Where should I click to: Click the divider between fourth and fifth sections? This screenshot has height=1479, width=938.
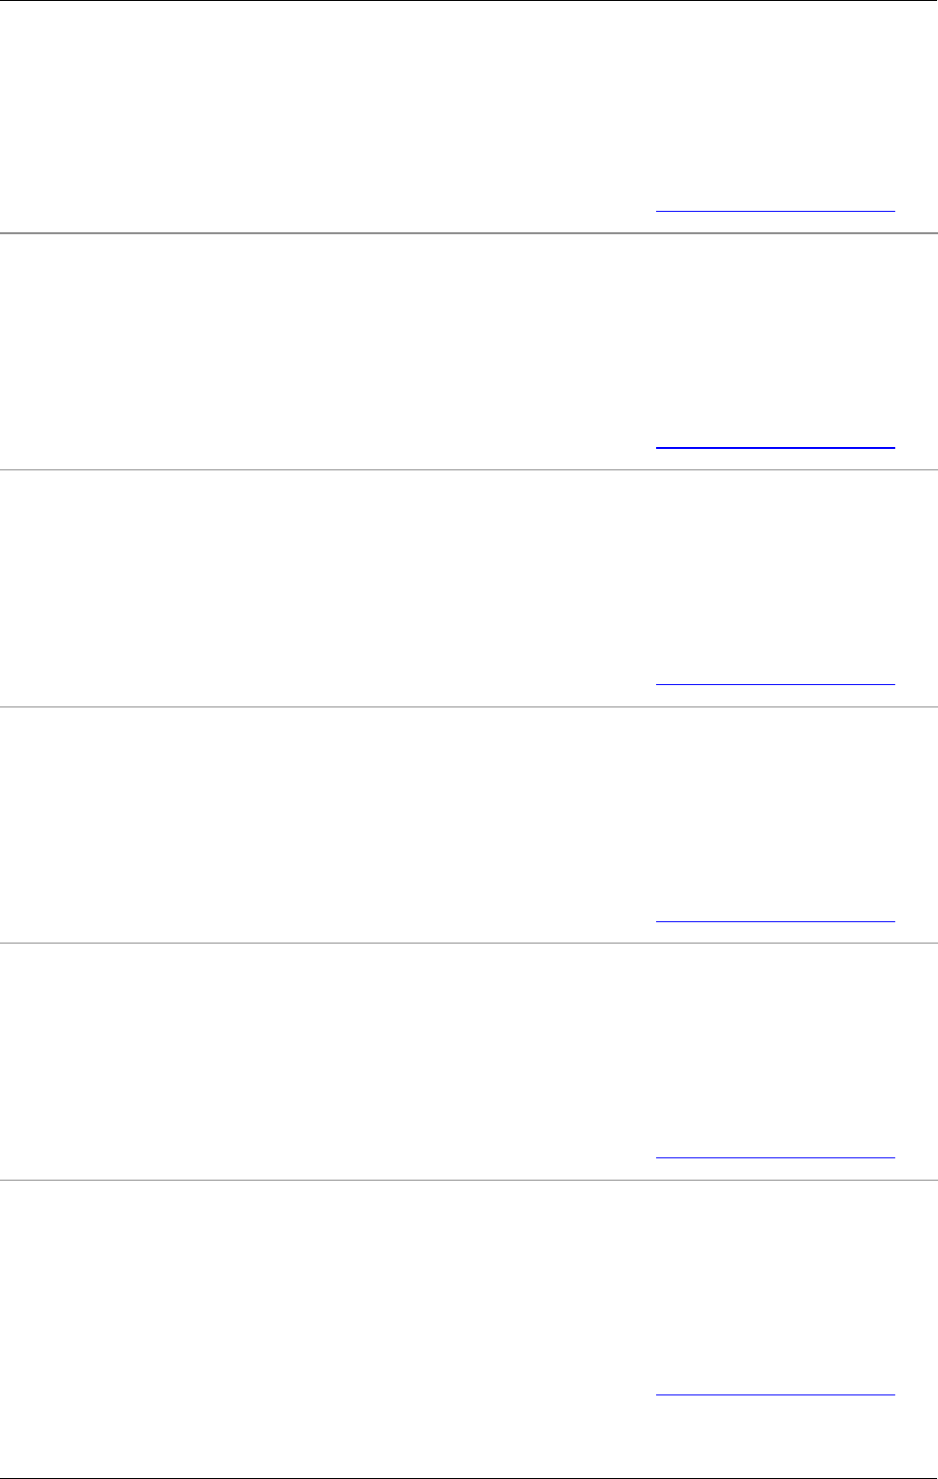point(469,944)
